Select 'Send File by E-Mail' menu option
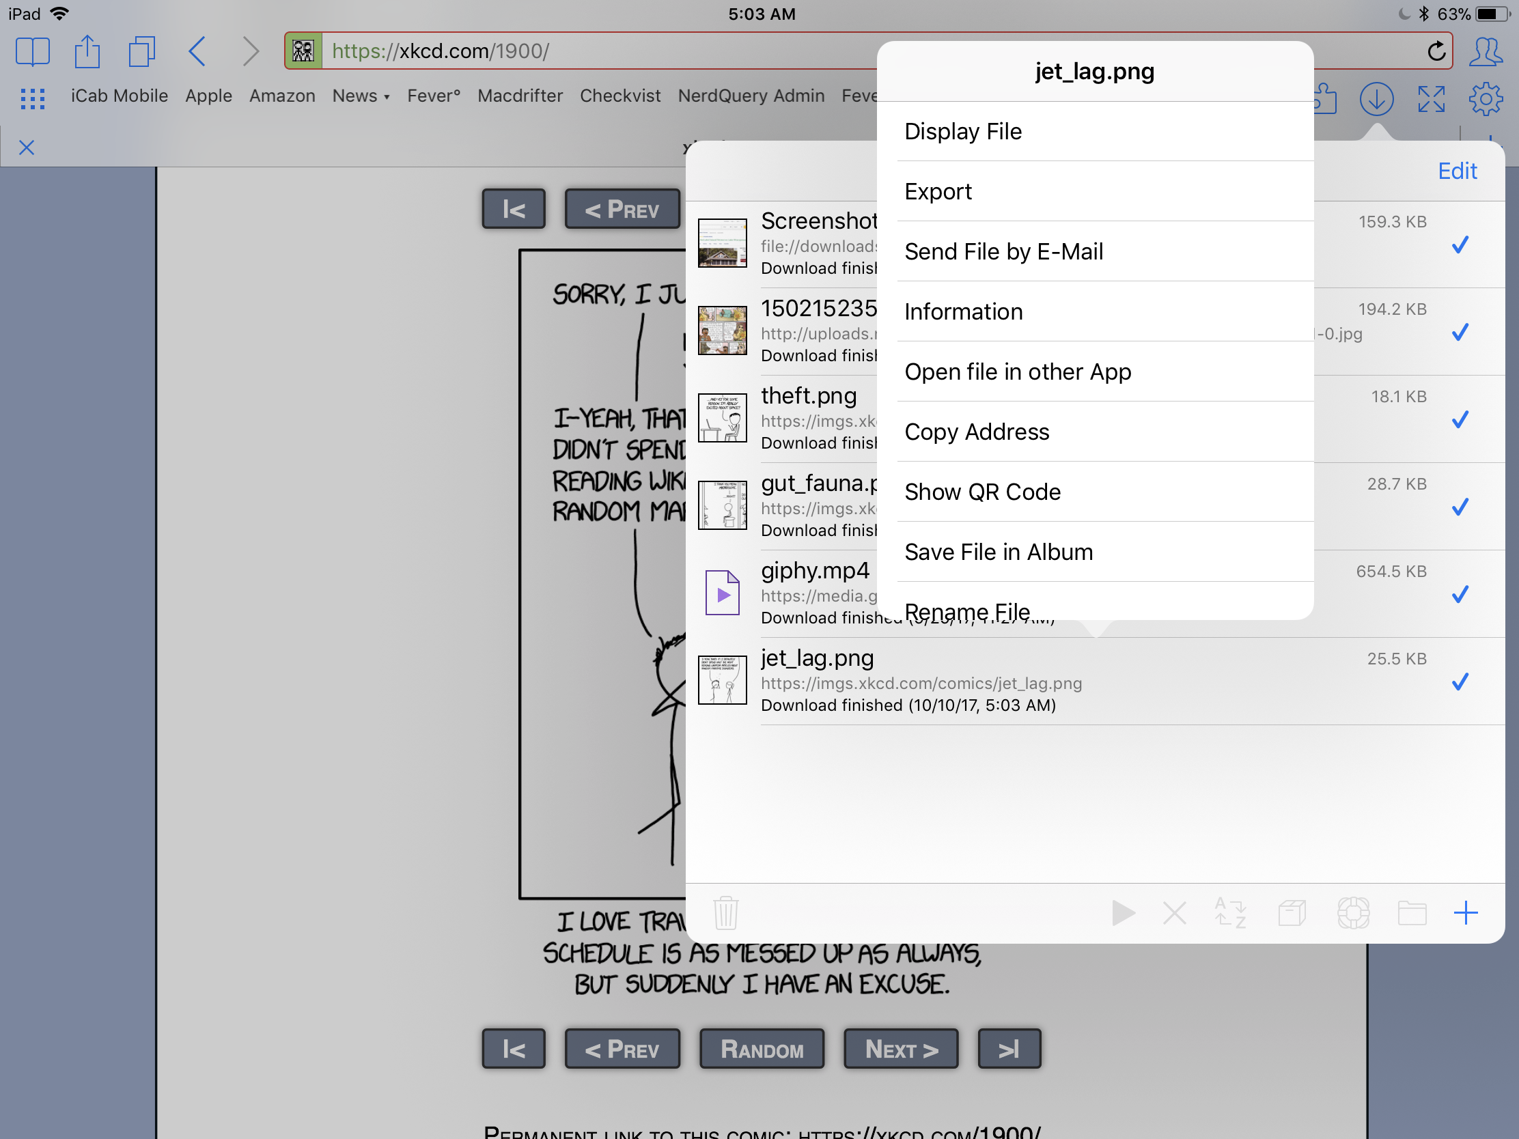Screen dimensions: 1519x1139 coord(1002,251)
